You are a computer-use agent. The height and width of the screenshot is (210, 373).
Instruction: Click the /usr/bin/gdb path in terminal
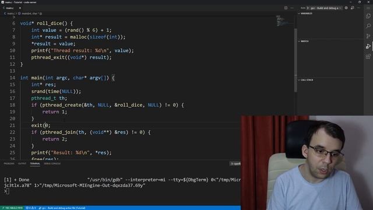pos(105,180)
